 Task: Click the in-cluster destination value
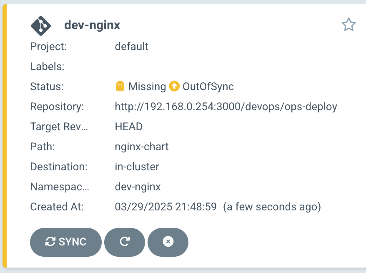pyautogui.click(x=137, y=167)
